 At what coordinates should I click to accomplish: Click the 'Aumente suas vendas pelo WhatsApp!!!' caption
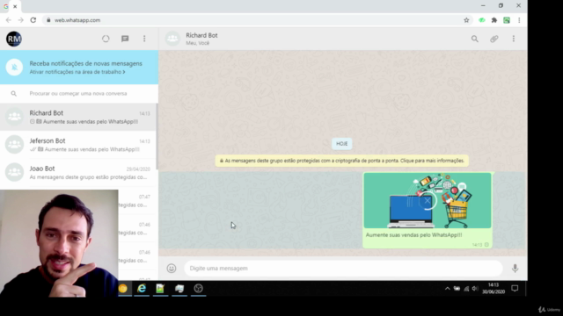413,235
